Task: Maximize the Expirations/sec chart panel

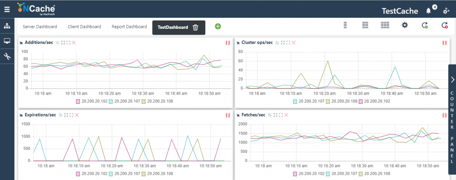Action: pyautogui.click(x=71, y=115)
